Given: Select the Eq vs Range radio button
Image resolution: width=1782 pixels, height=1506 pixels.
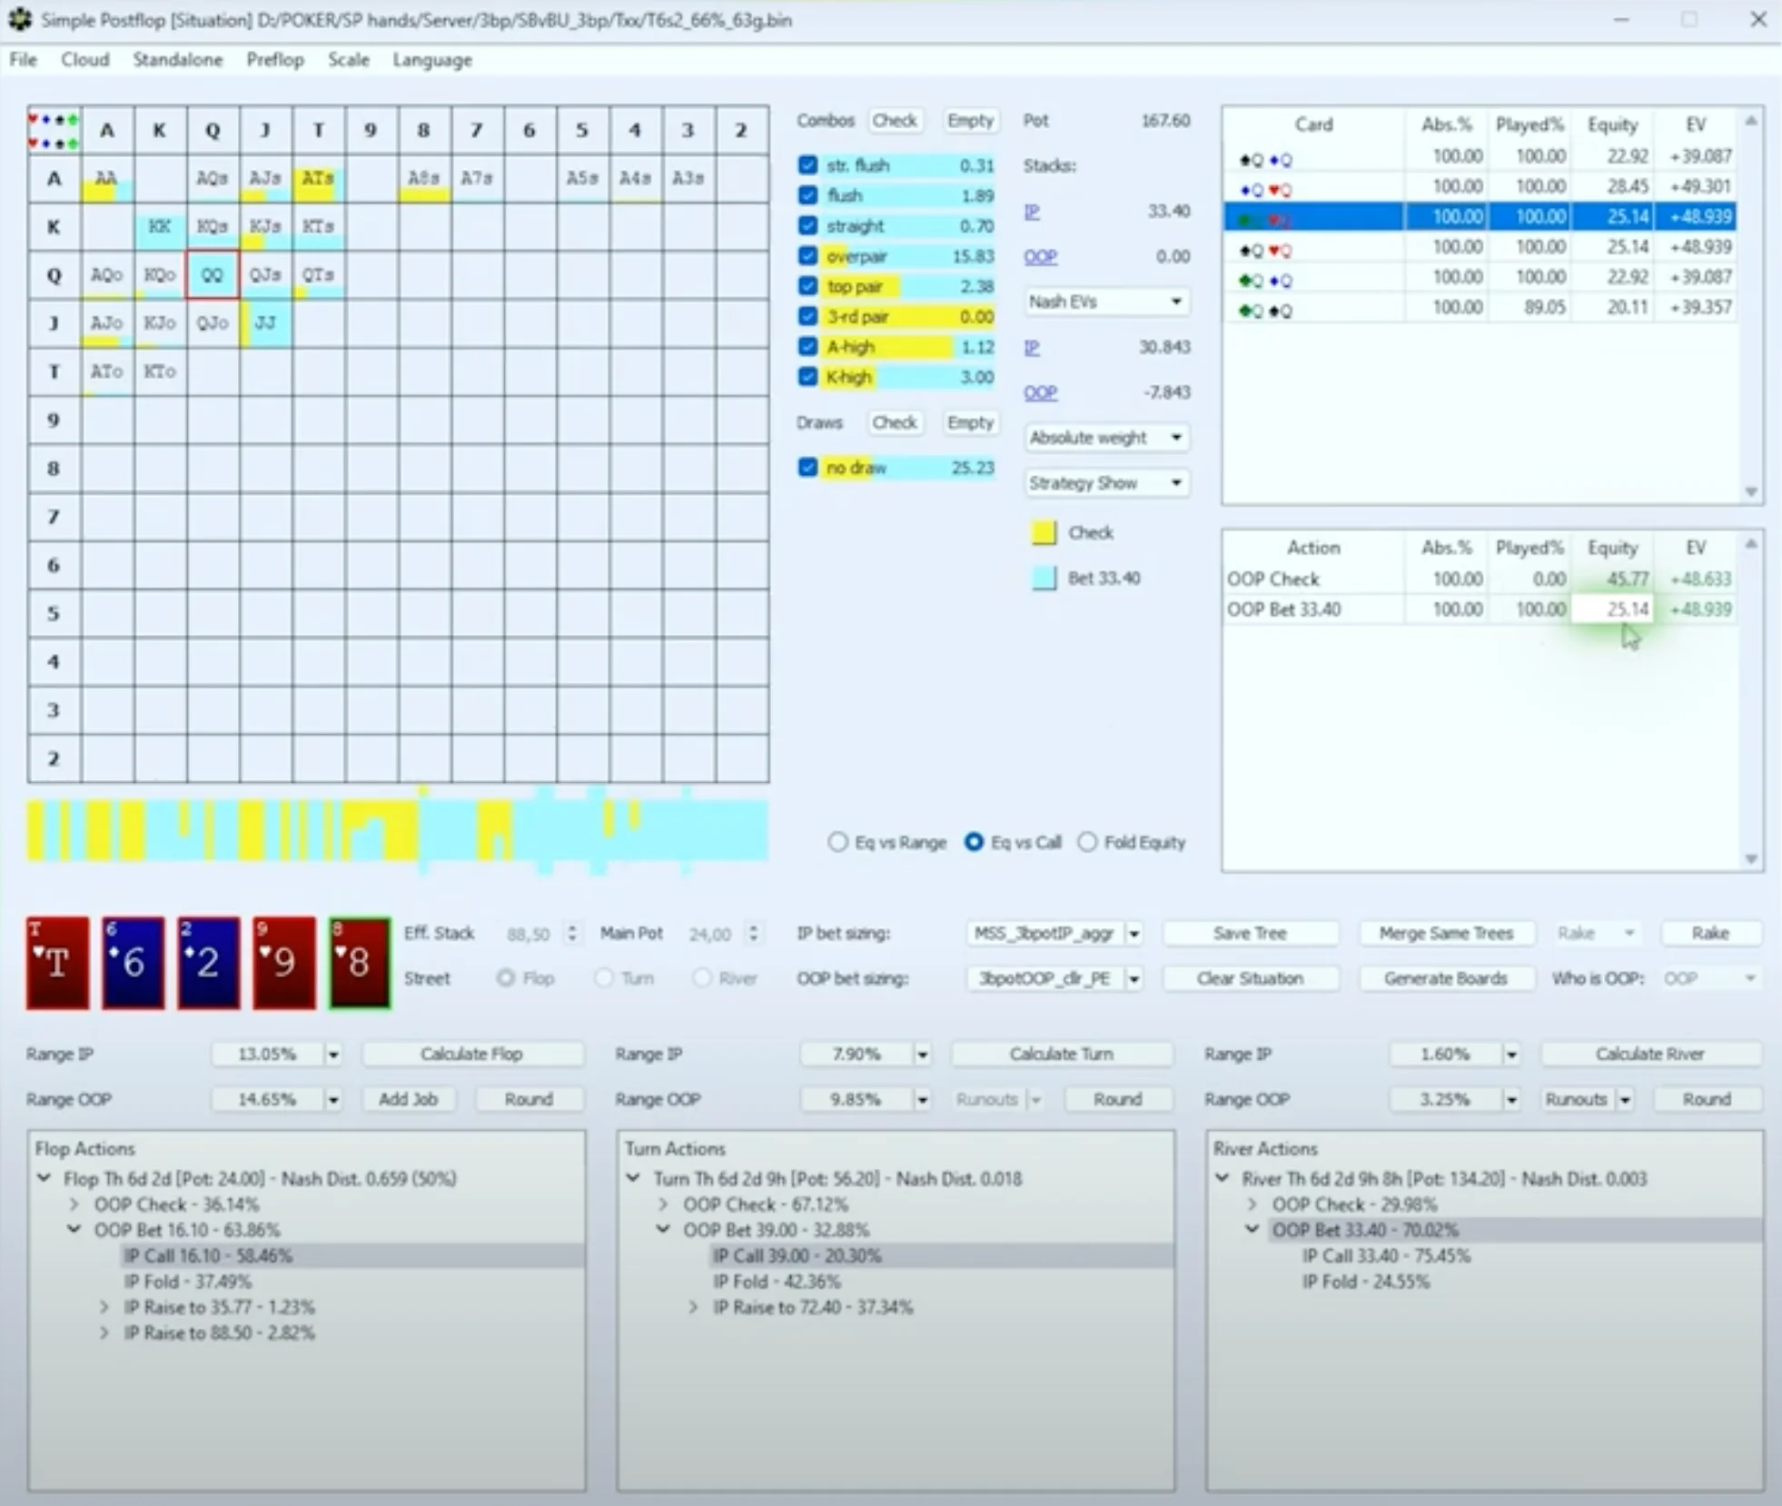Looking at the screenshot, I should (837, 842).
